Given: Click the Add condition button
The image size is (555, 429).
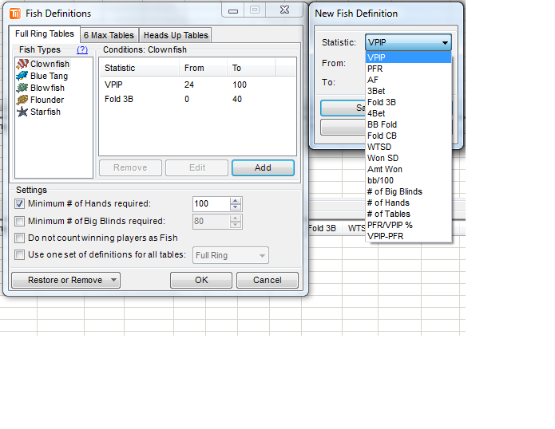Looking at the screenshot, I should [x=263, y=168].
